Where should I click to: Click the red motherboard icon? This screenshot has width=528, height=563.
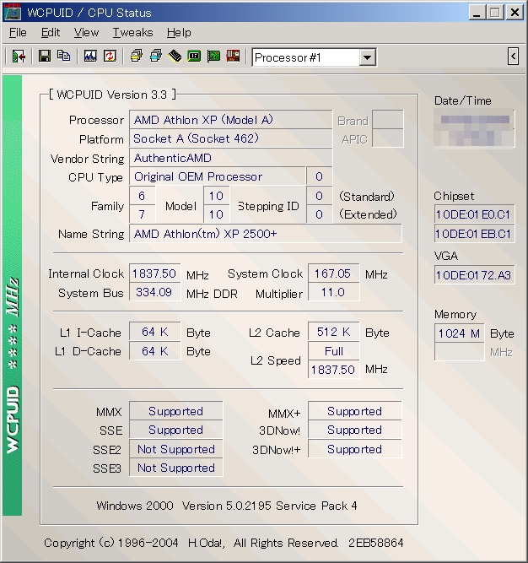point(233,57)
